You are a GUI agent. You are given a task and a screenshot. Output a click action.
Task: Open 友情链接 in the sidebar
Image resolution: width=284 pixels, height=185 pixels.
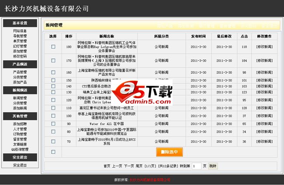pyautogui.click(x=20, y=144)
